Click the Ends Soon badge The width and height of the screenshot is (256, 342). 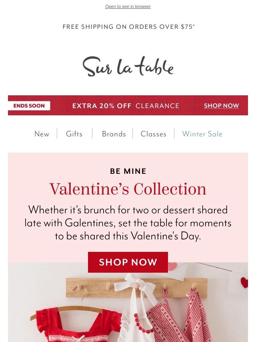(x=29, y=106)
